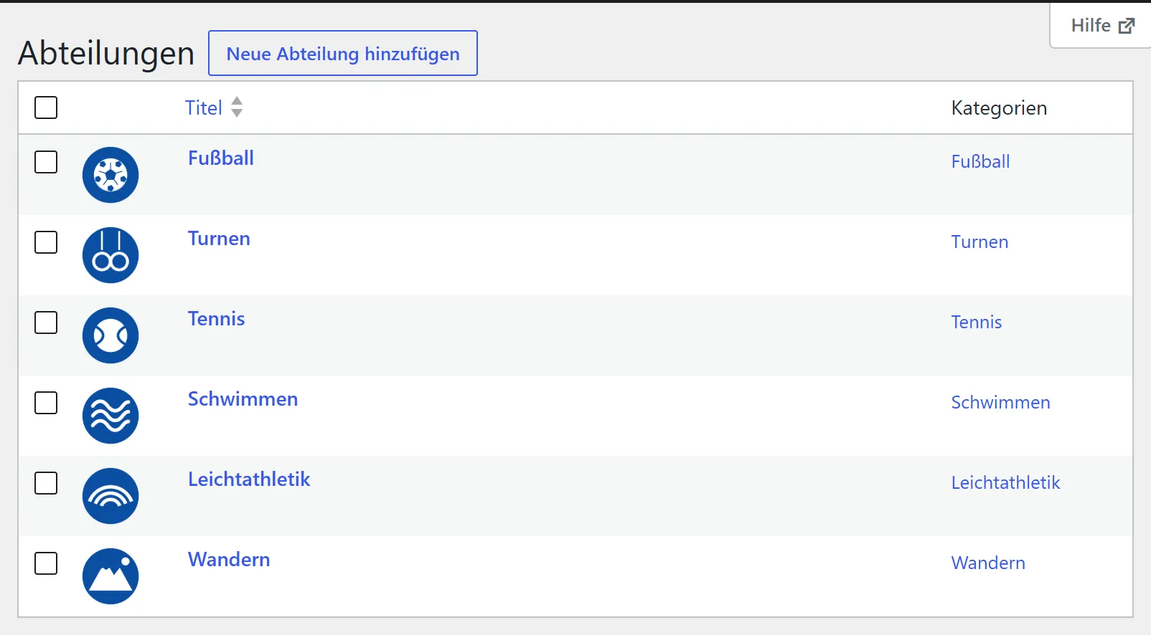The height and width of the screenshot is (635, 1151).
Task: Click the Tennis ball icon
Action: [x=111, y=335]
